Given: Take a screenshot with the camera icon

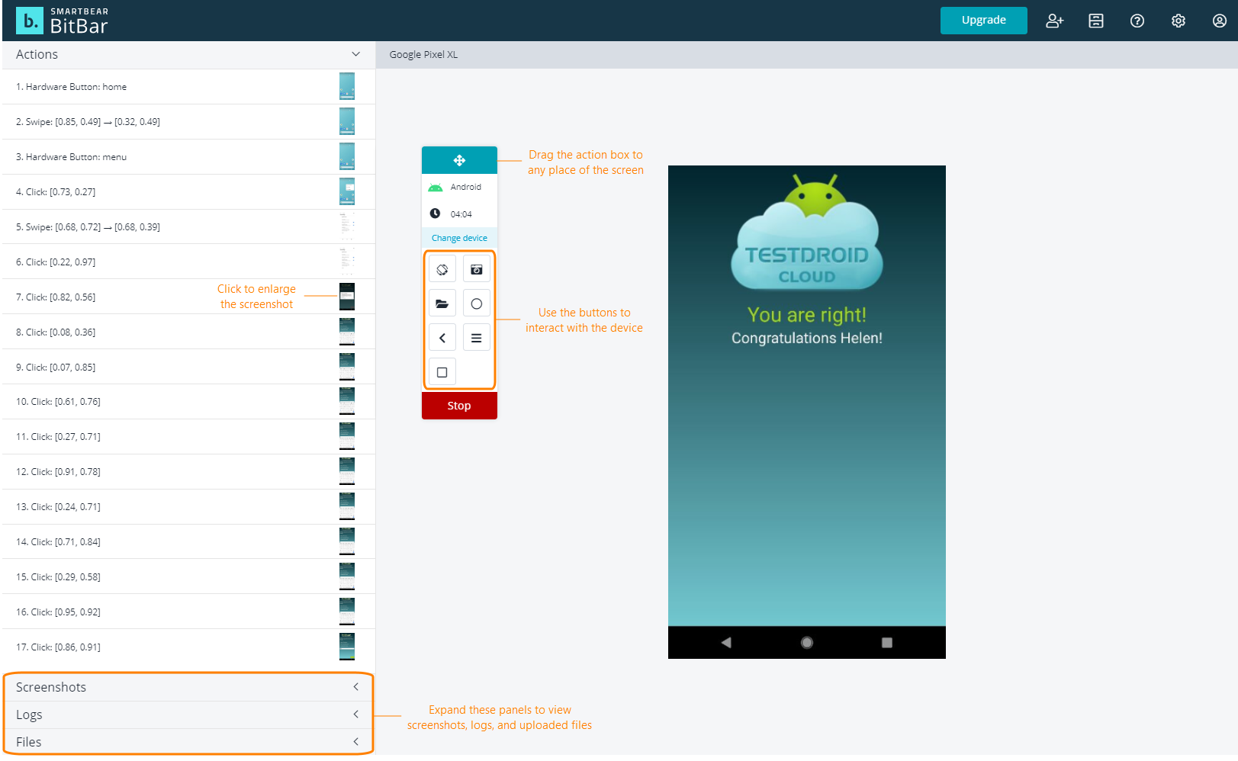Looking at the screenshot, I should point(476,268).
